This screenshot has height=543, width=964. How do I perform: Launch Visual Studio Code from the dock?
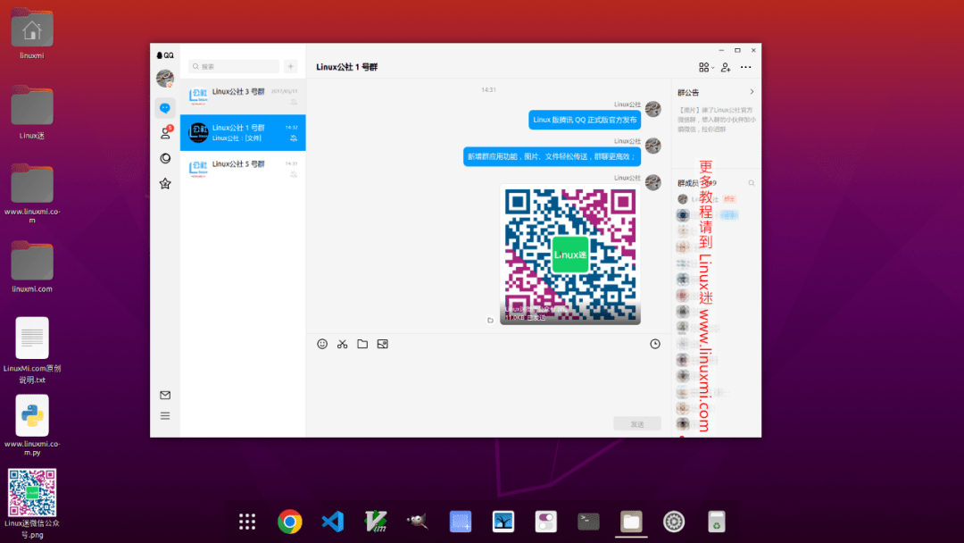click(333, 522)
